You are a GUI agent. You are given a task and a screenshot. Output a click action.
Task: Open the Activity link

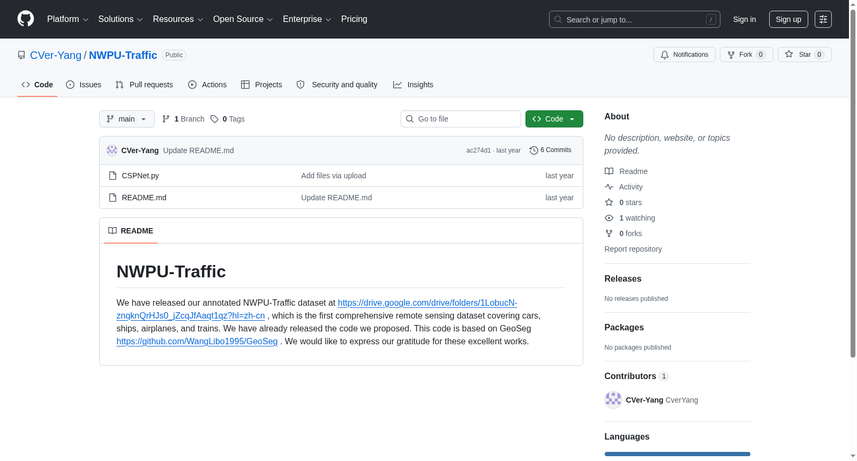tap(624, 187)
